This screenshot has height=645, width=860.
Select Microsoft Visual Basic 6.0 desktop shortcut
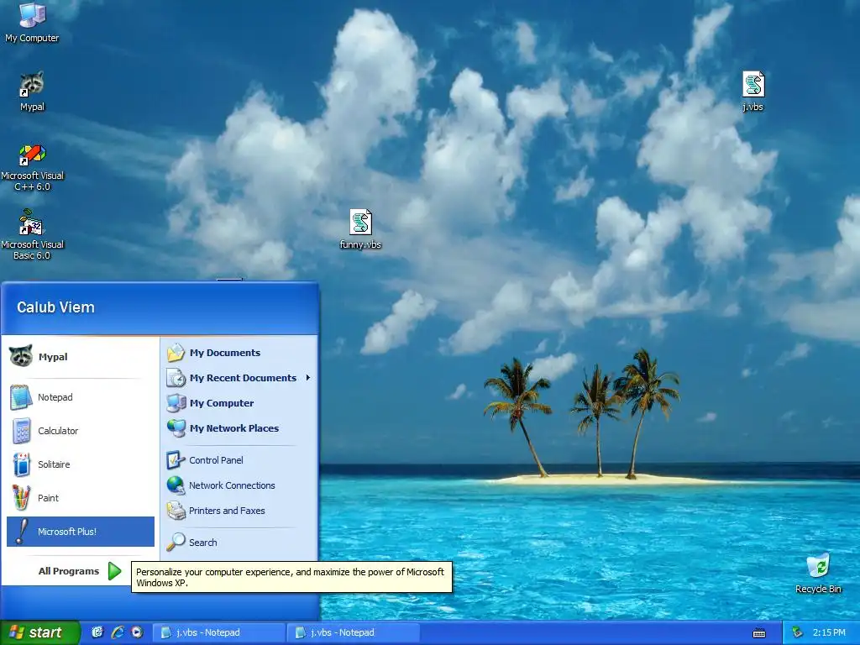pyautogui.click(x=32, y=235)
